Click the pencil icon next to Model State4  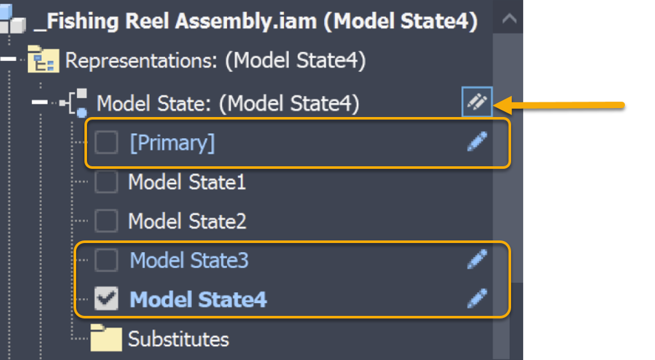[477, 299]
